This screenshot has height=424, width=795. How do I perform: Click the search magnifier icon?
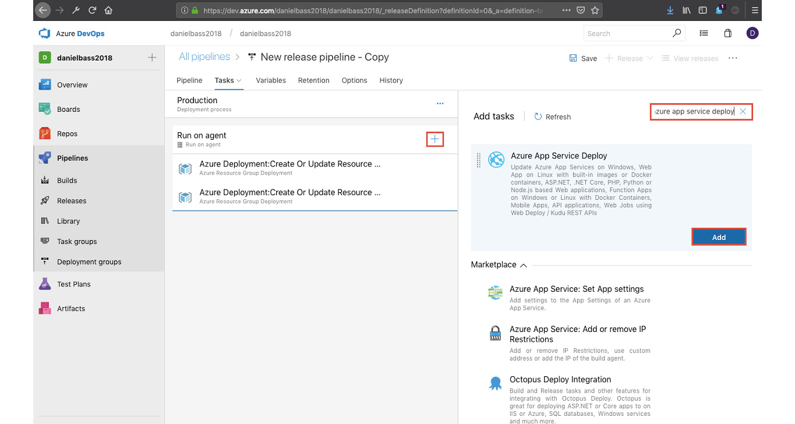point(676,33)
